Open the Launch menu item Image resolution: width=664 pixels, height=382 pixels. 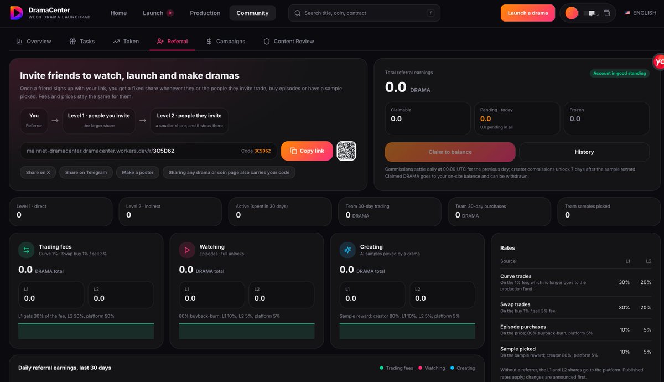coord(158,13)
